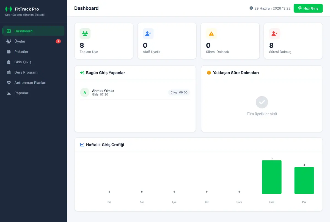Click Ahmet Yılmaz's avatar circle

point(85,93)
